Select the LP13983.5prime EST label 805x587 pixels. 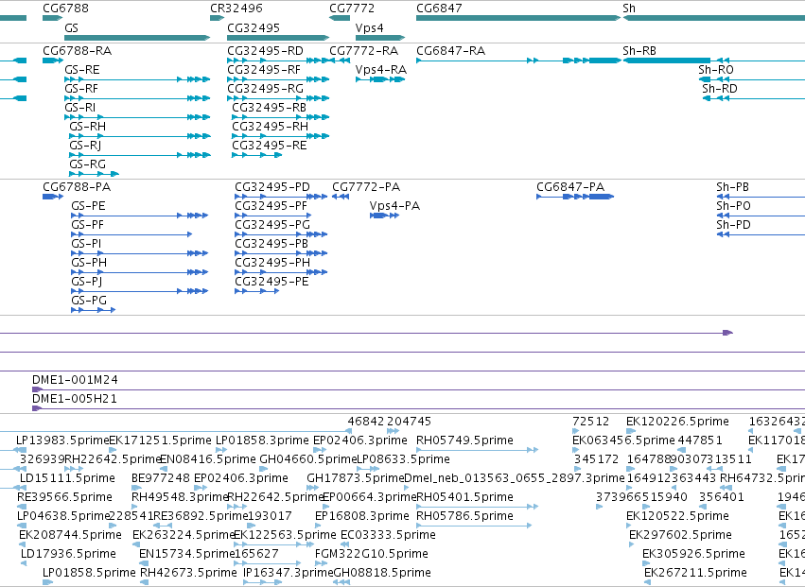[62, 440]
